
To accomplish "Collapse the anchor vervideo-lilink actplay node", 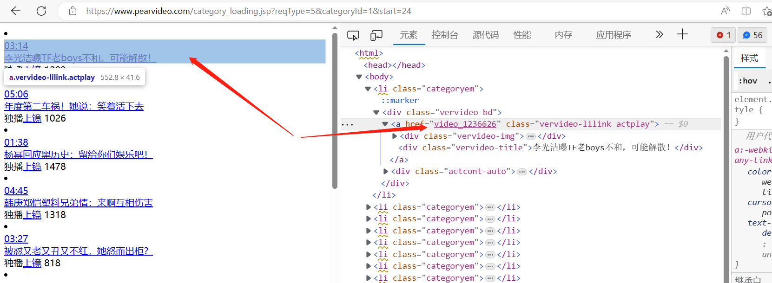I will click(385, 124).
